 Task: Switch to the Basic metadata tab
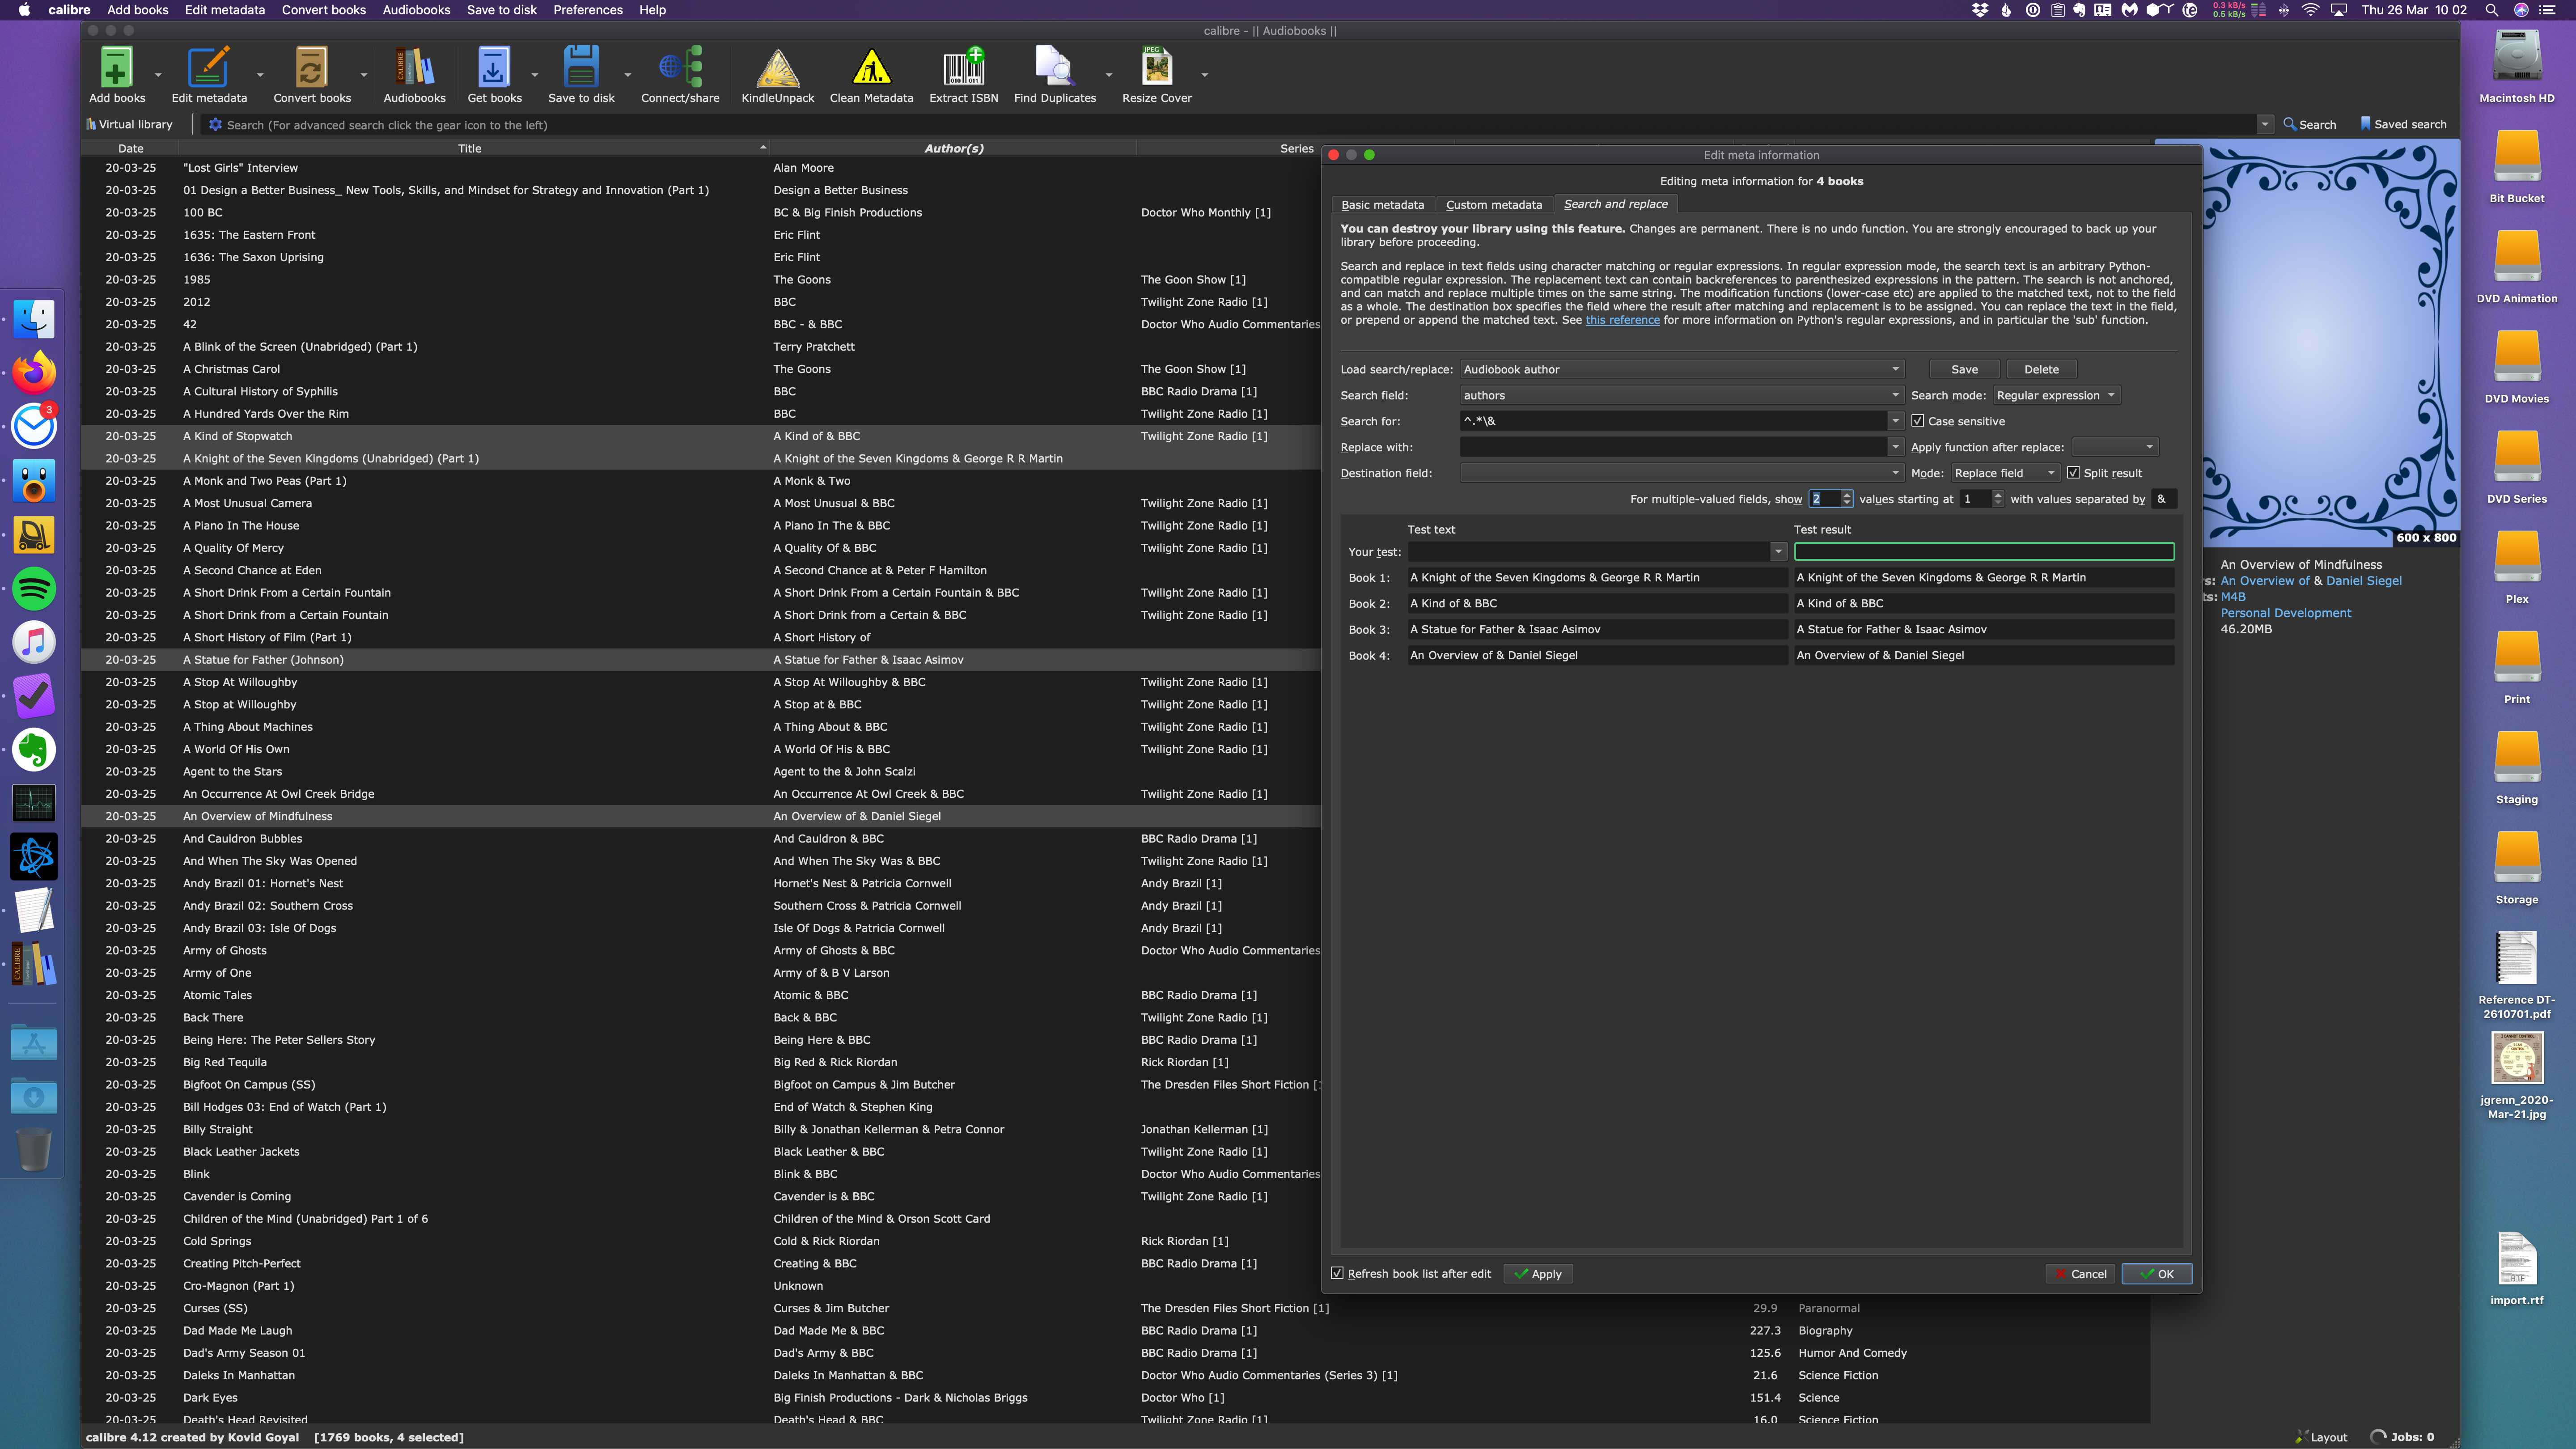pos(1382,205)
